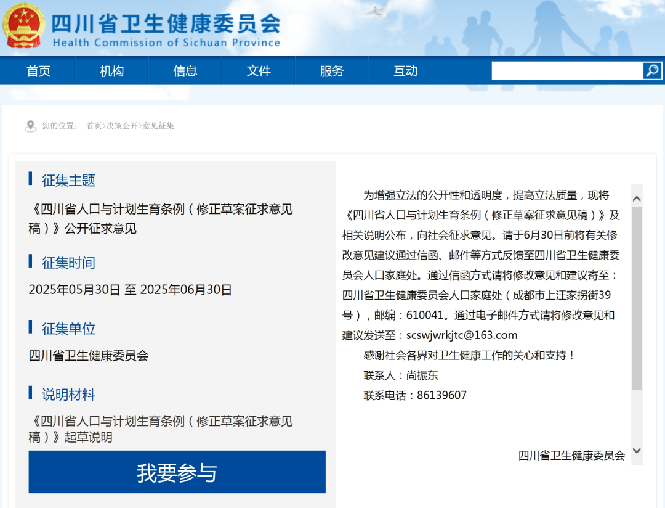The height and width of the screenshot is (508, 665).
Task: Click the national emblem logo
Action: pyautogui.click(x=23, y=26)
